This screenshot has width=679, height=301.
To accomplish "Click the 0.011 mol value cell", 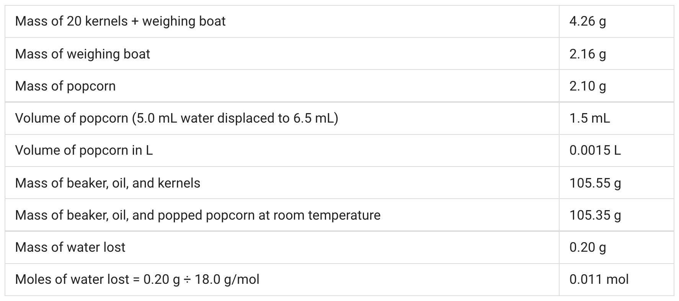I will tap(617, 279).
